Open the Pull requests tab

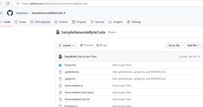tap(40, 22)
